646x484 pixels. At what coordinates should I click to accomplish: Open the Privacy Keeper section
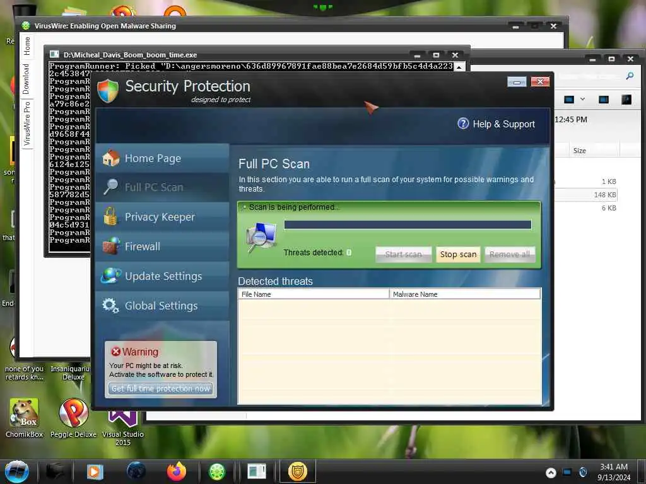pos(162,217)
